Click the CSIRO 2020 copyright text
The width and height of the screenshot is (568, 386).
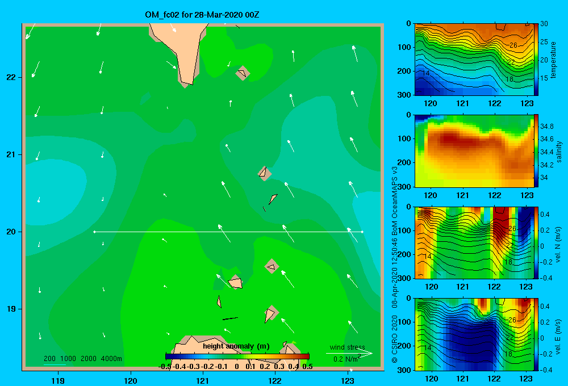point(395,339)
